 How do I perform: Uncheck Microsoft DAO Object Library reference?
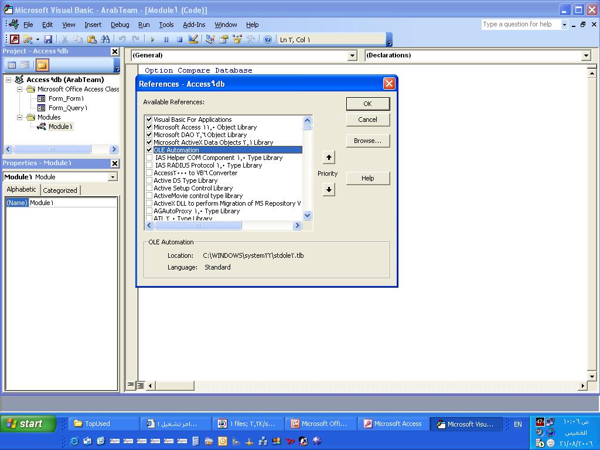[149, 135]
